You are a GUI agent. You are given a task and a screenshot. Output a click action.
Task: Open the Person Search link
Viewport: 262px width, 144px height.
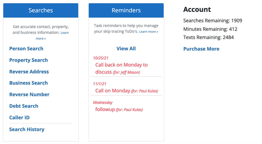coord(26,49)
